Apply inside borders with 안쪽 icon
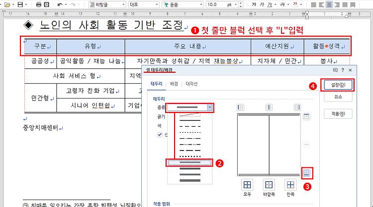This screenshot has width=373, height=207. 290,185
